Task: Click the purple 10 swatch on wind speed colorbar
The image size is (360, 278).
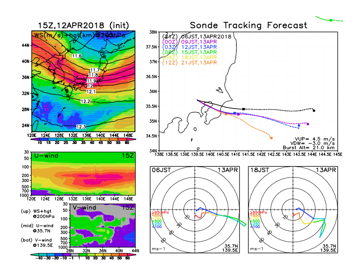Action: tap(35, 139)
